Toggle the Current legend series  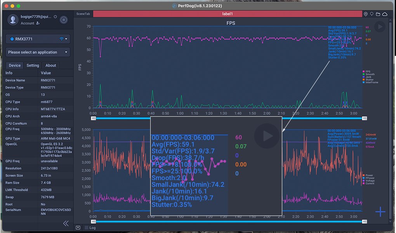click(x=368, y=183)
